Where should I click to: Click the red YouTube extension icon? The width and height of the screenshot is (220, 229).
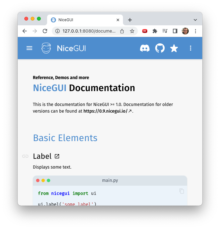click(x=145, y=31)
